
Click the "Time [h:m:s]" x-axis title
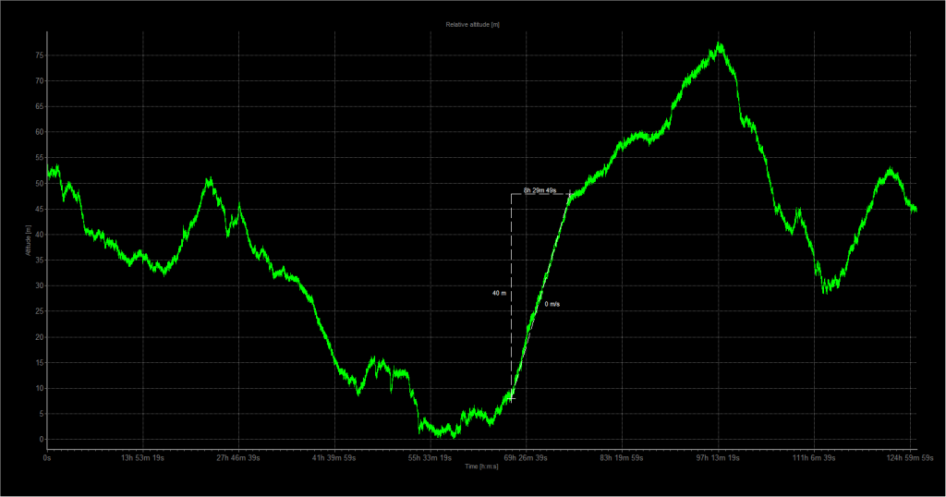point(482,467)
